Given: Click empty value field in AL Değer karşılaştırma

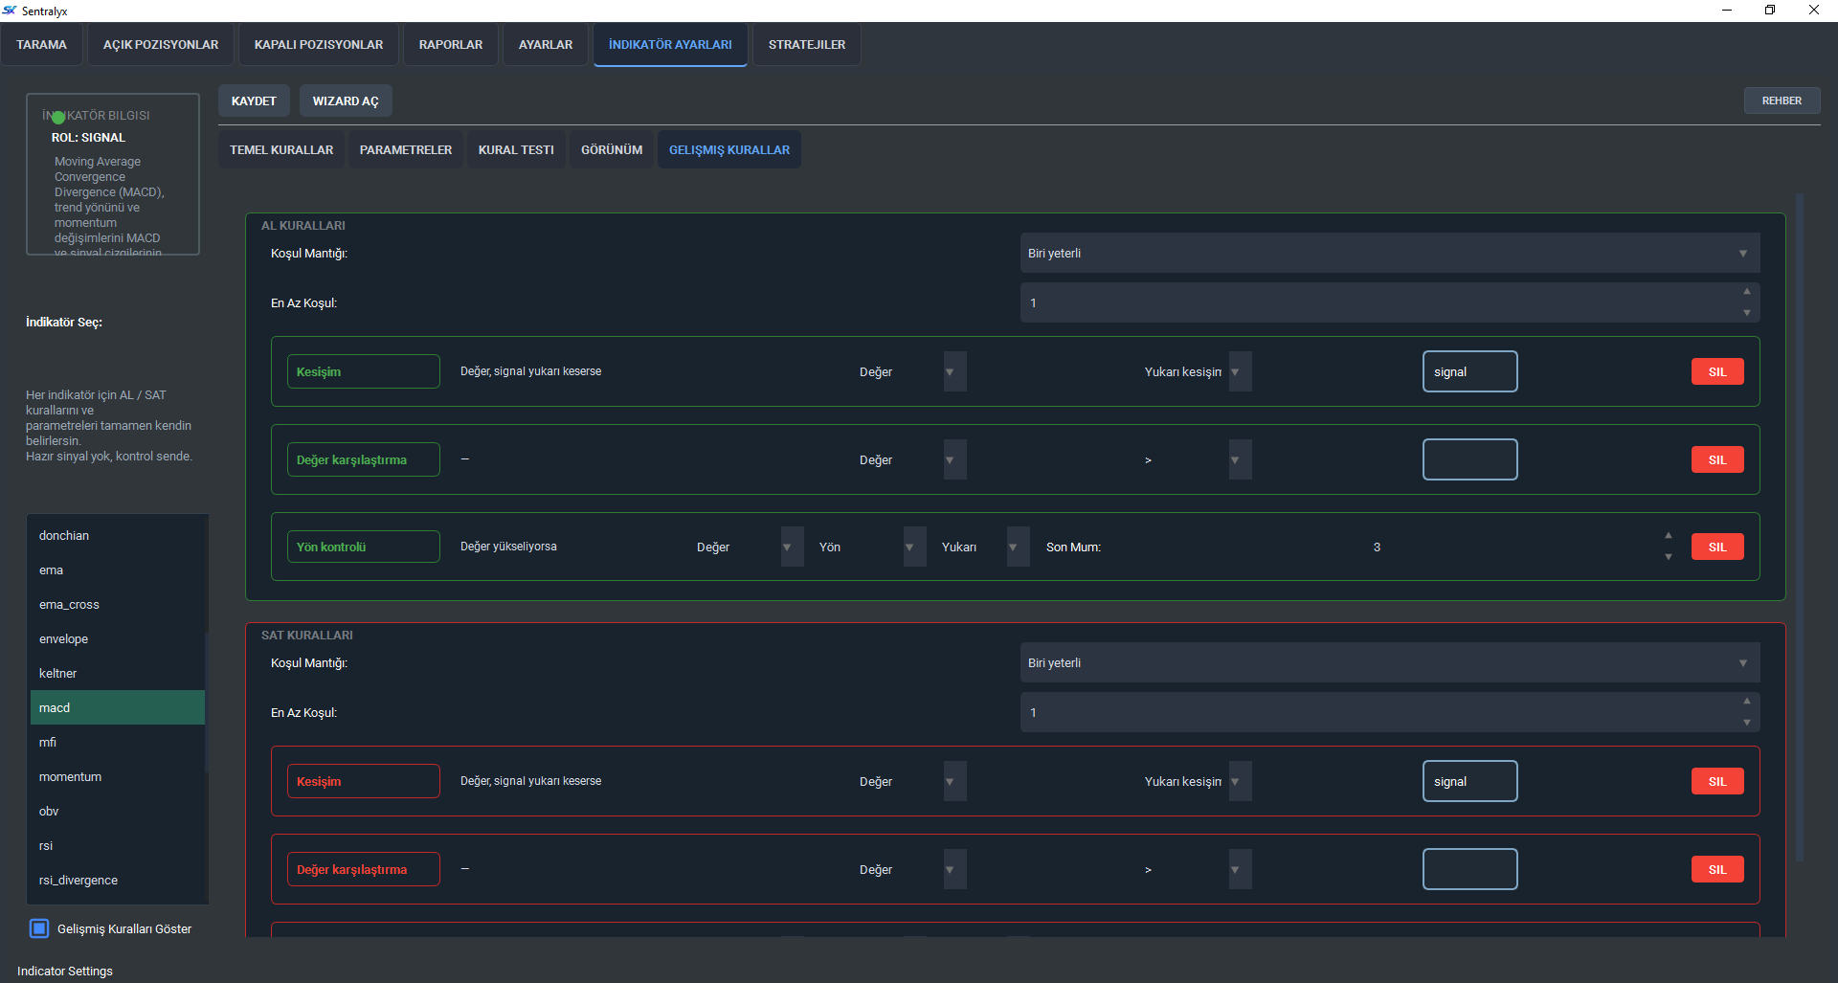Looking at the screenshot, I should [1469, 460].
